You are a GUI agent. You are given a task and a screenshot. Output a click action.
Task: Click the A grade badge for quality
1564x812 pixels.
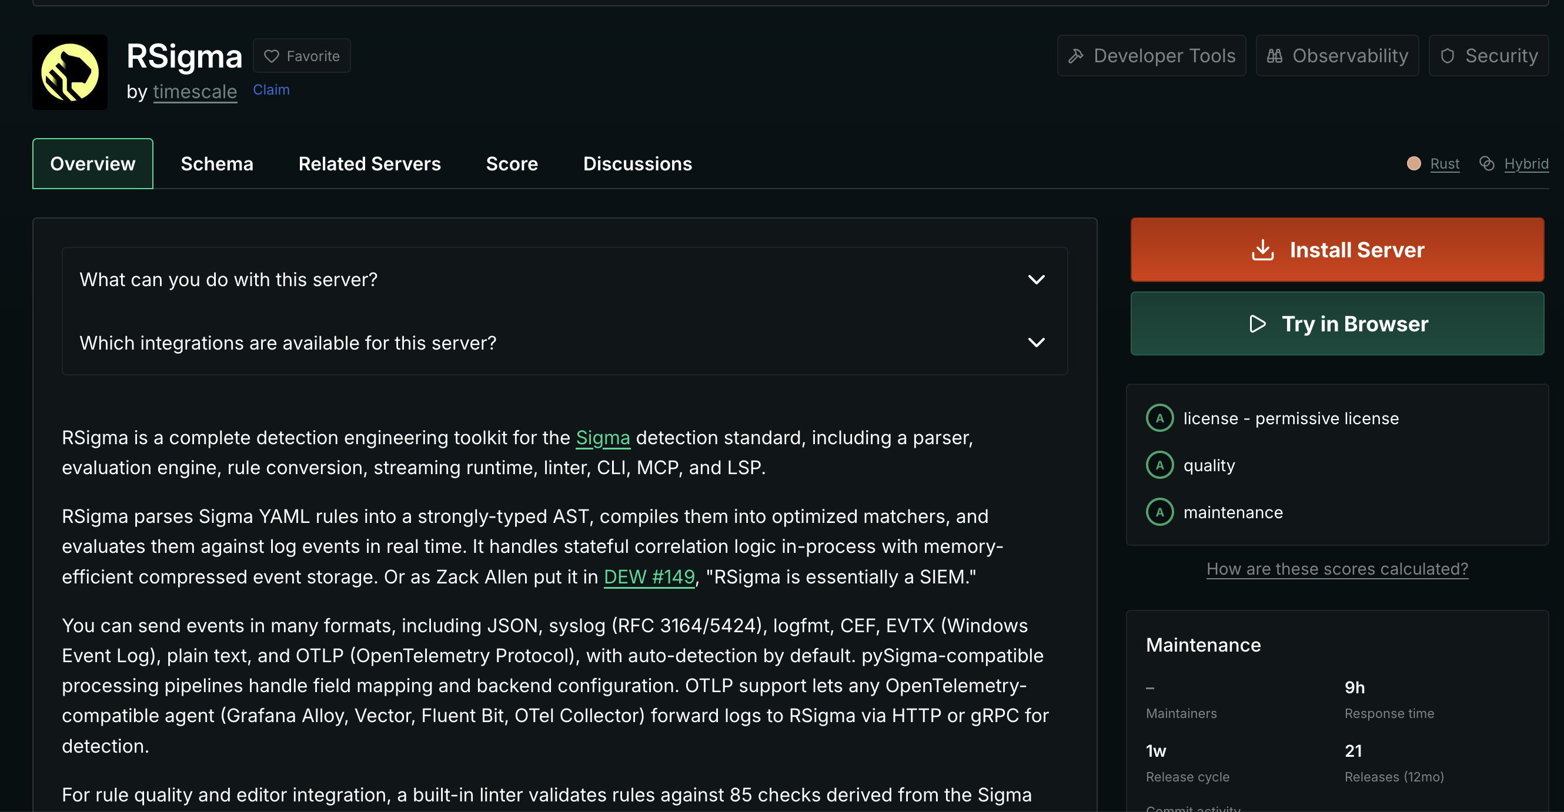click(x=1159, y=465)
